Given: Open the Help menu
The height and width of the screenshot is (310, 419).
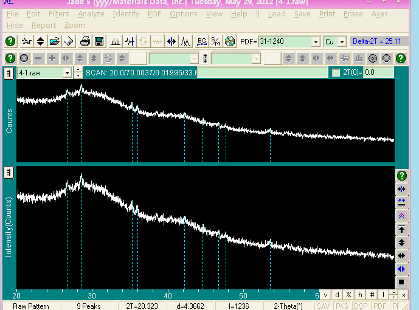Looking at the screenshot, I should point(239,14).
